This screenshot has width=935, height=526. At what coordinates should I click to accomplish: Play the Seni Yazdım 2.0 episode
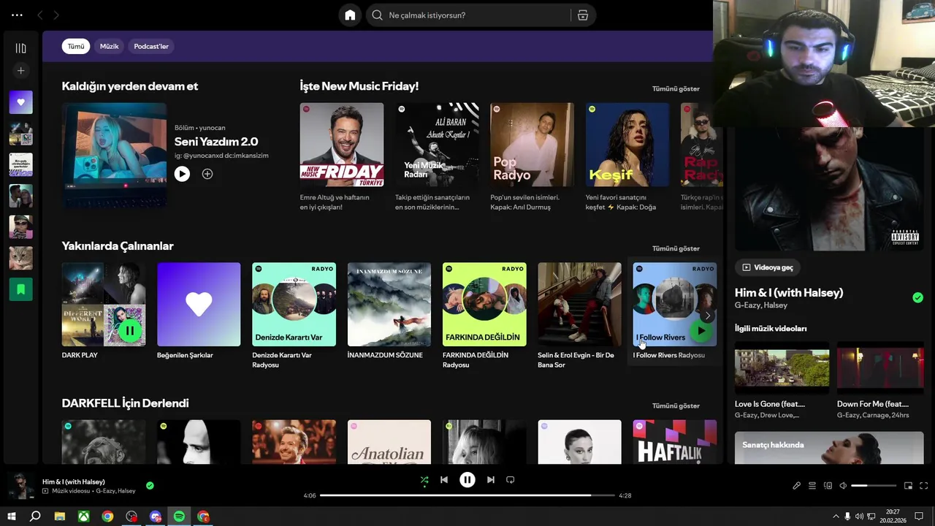[182, 174]
